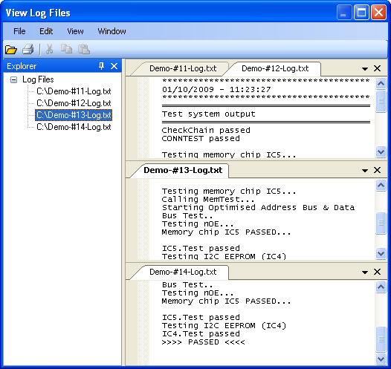Image resolution: width=391 pixels, height=369 pixels.
Task: Select C:\Demo-#12-Log.txt in the tree
Action: click(74, 103)
